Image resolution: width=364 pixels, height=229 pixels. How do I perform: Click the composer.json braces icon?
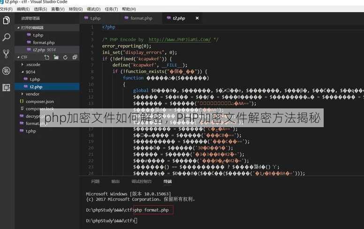(22, 101)
